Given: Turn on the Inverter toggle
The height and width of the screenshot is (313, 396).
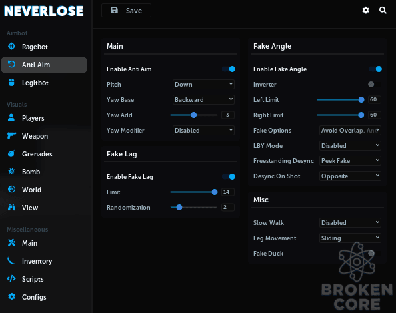Looking at the screenshot, I should click(375, 84).
